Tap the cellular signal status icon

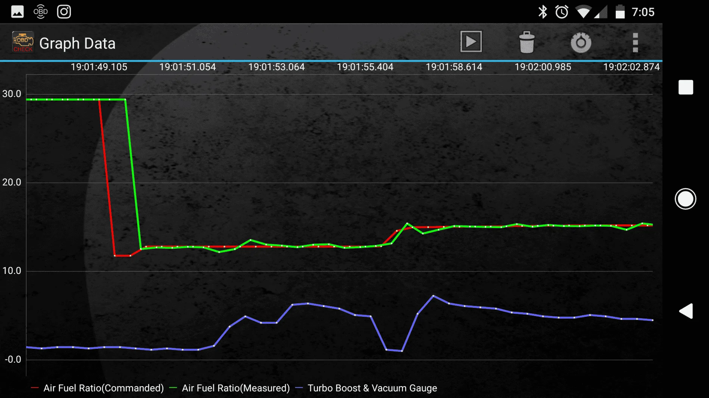(601, 12)
